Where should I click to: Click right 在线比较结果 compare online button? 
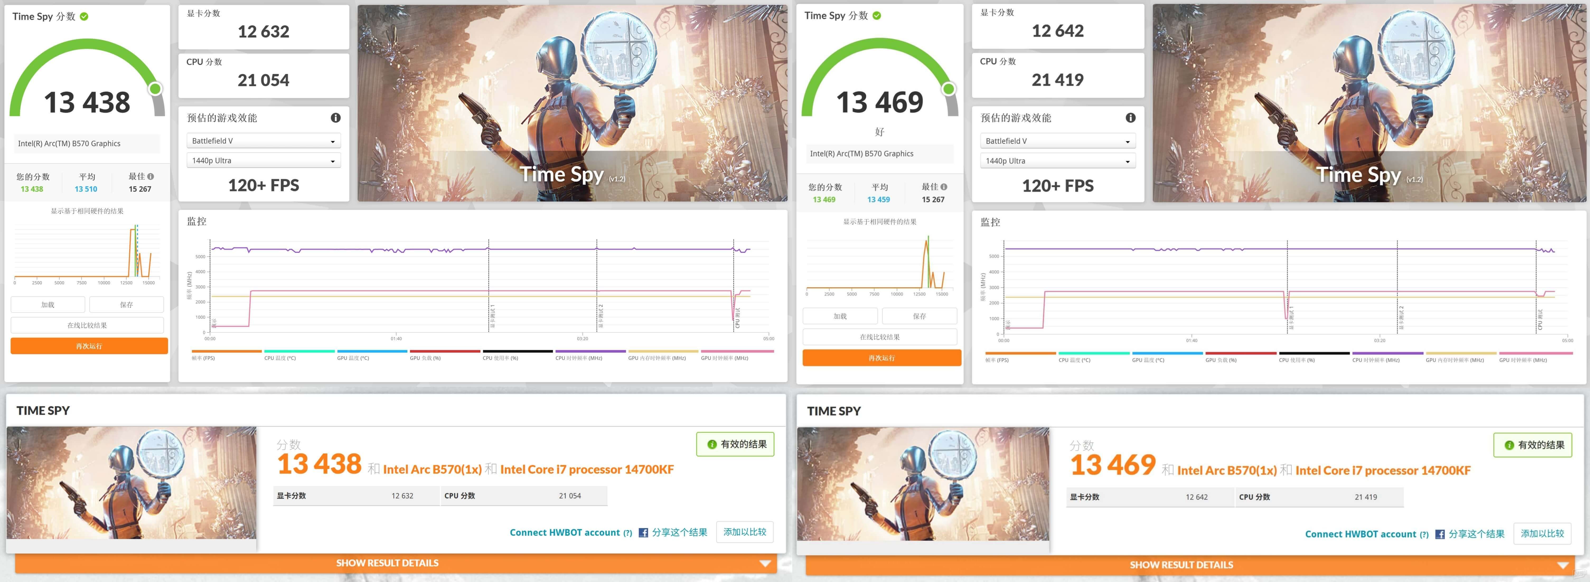click(880, 337)
